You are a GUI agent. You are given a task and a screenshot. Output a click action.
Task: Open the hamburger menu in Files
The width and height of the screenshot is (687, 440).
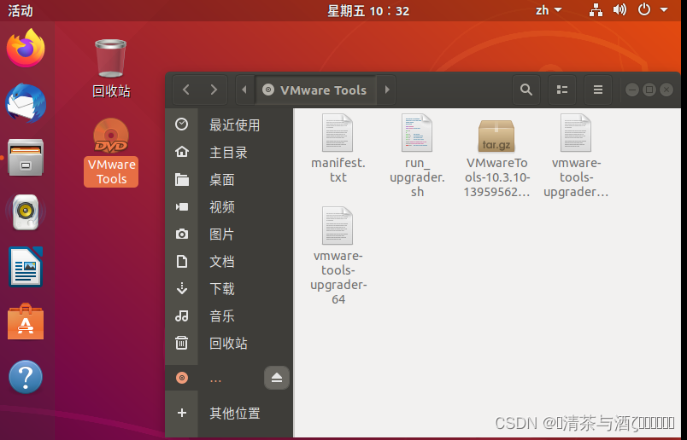click(x=598, y=90)
